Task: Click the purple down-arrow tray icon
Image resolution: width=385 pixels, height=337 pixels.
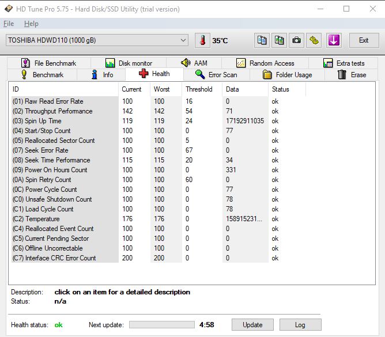Action: 334,40
